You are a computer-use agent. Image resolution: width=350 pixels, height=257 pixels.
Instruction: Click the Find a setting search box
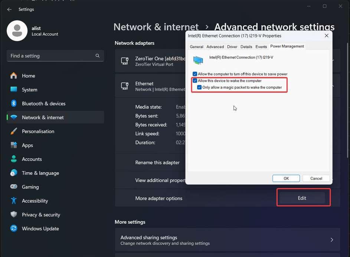click(50, 56)
